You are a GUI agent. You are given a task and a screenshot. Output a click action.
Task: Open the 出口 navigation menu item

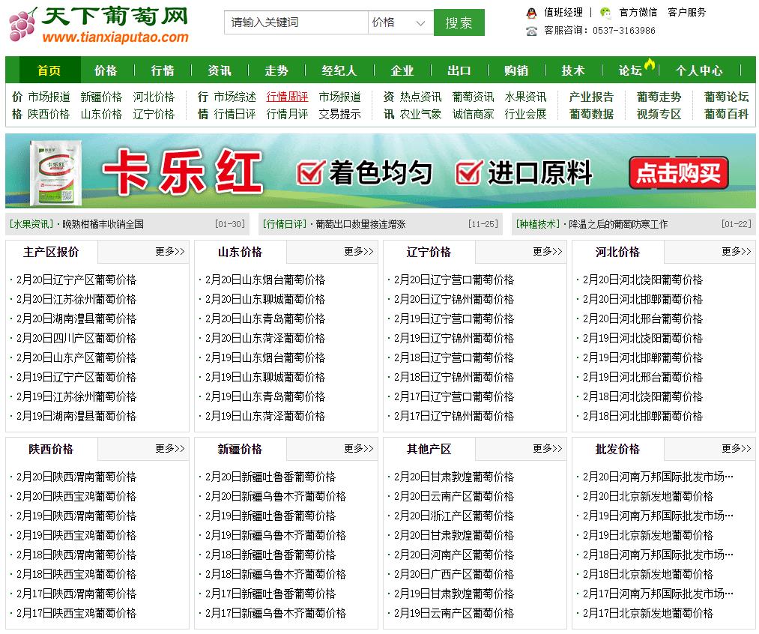pos(459,70)
